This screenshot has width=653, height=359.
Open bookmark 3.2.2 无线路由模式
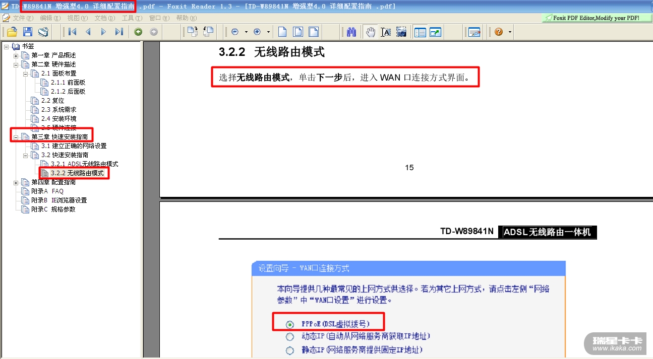click(77, 173)
